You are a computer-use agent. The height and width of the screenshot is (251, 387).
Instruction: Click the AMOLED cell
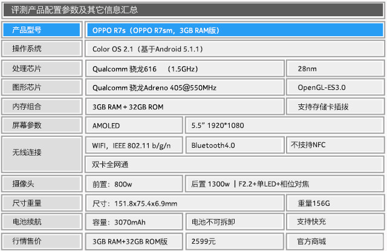134,125
